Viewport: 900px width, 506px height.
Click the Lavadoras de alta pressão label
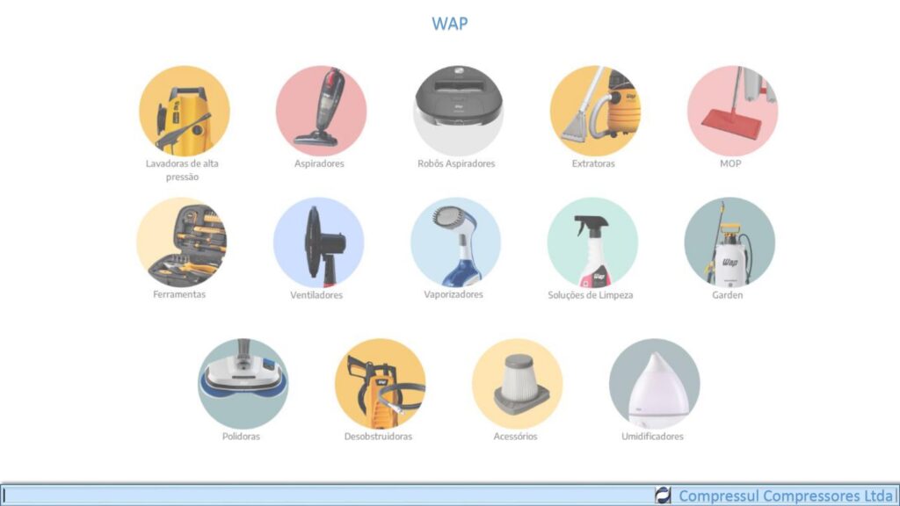click(182, 170)
